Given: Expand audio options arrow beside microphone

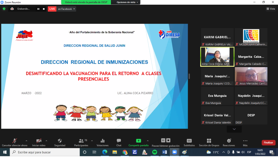Looking at the screenshot, I should (x=26, y=141).
